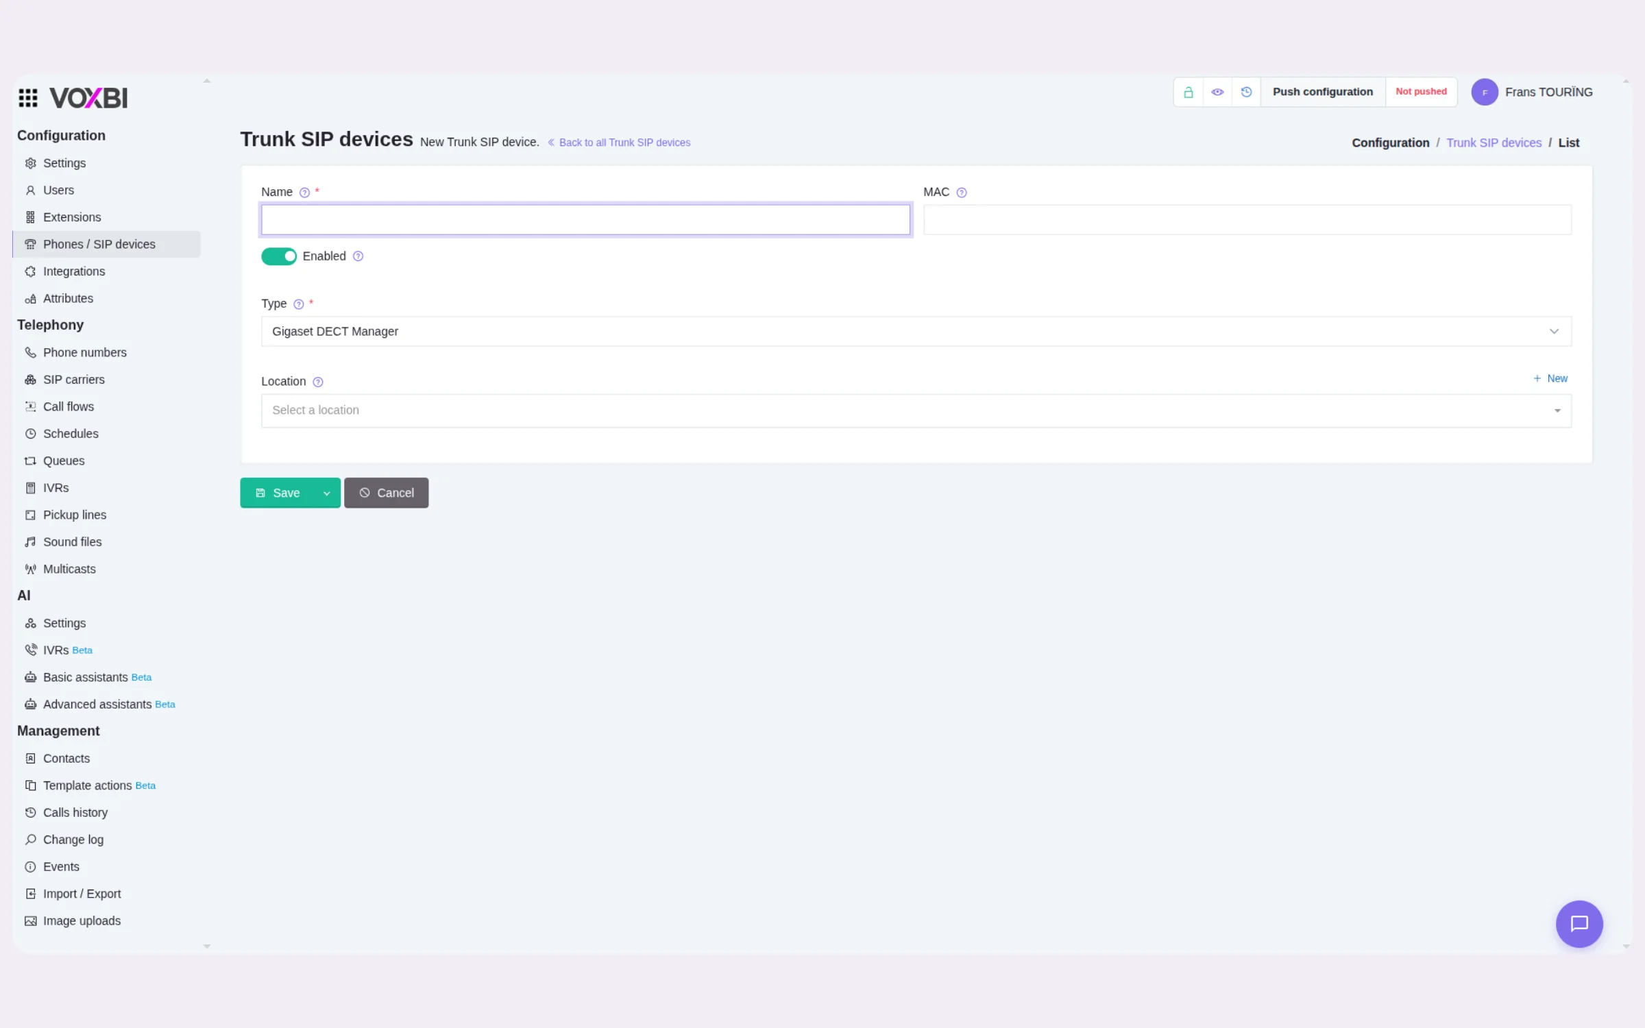The height and width of the screenshot is (1028, 1645).
Task: Click the MAC field help icon
Action: click(x=962, y=193)
